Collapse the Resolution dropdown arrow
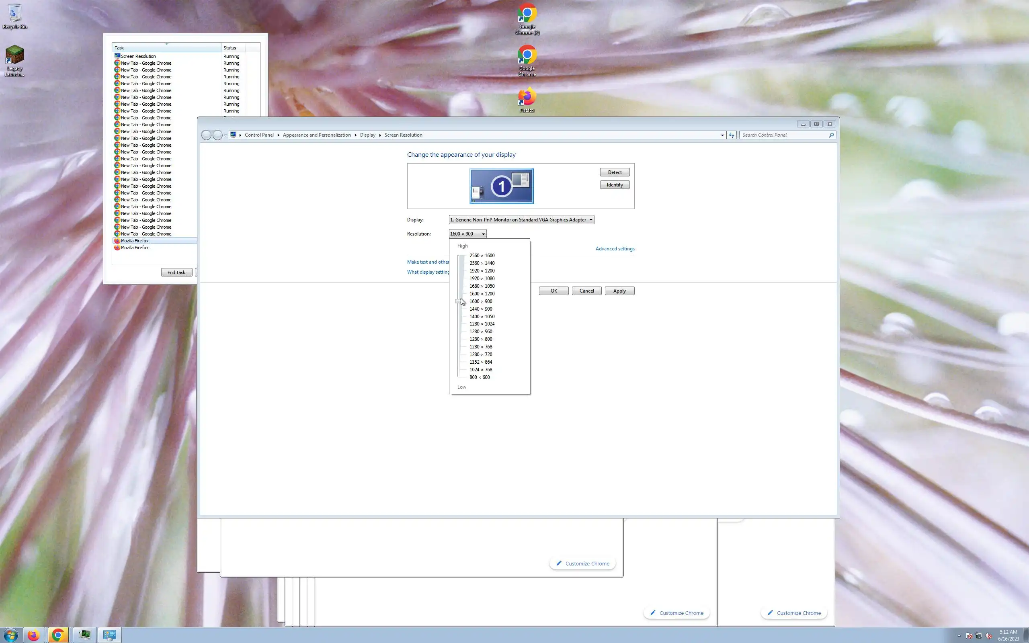The height and width of the screenshot is (643, 1029). pos(483,234)
